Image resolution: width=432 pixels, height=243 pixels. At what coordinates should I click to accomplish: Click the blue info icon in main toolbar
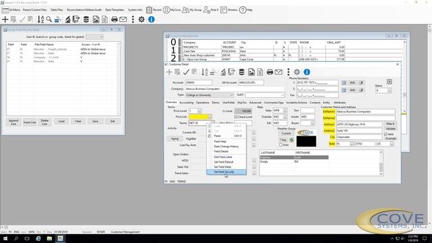(151, 20)
